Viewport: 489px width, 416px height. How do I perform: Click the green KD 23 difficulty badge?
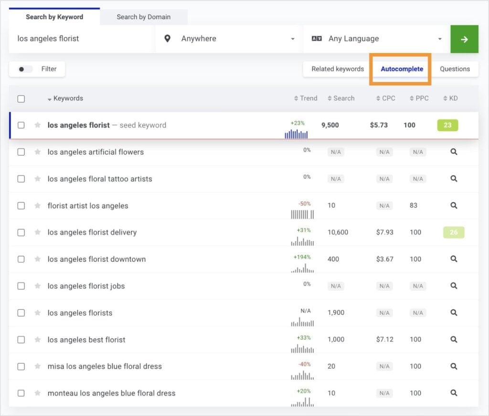pyautogui.click(x=447, y=125)
